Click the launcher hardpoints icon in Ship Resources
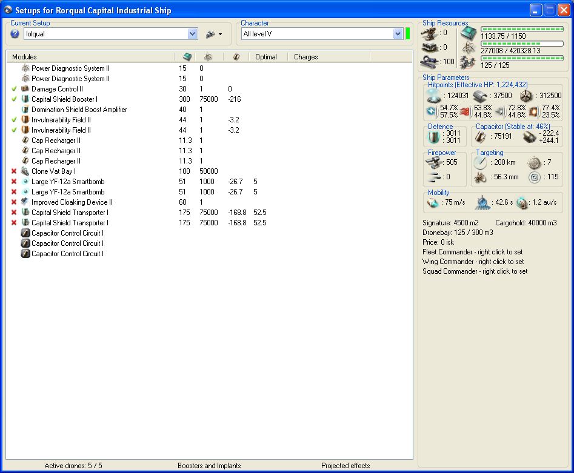This screenshot has width=574, height=473. pyautogui.click(x=429, y=47)
